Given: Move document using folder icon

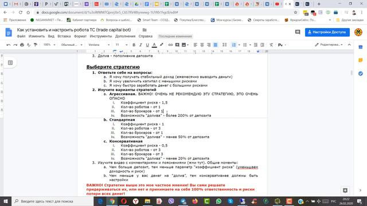Looking at the screenshot, I should pos(145,30).
